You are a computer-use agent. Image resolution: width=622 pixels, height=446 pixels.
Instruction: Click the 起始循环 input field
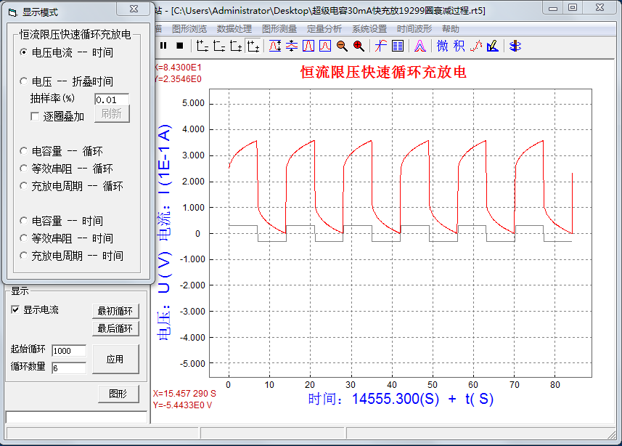tap(68, 351)
